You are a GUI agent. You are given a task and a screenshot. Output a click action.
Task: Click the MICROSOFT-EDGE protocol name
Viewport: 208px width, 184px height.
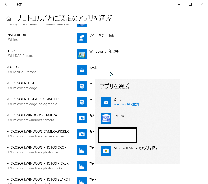point(21,83)
